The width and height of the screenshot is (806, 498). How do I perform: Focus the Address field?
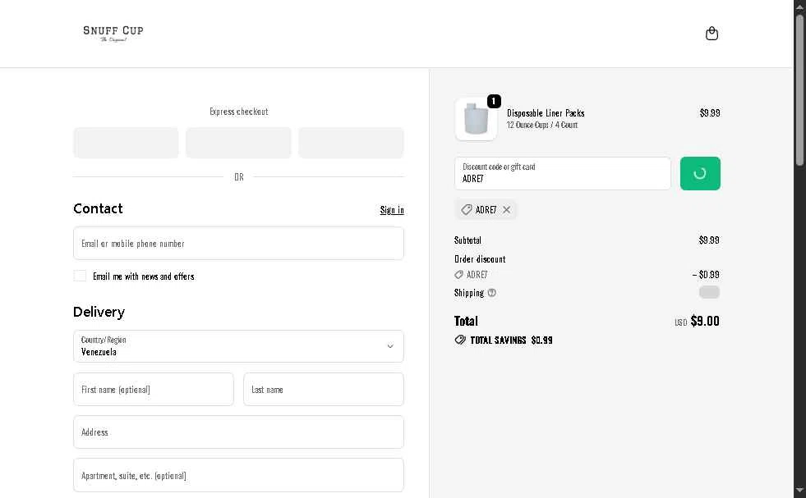(238, 432)
